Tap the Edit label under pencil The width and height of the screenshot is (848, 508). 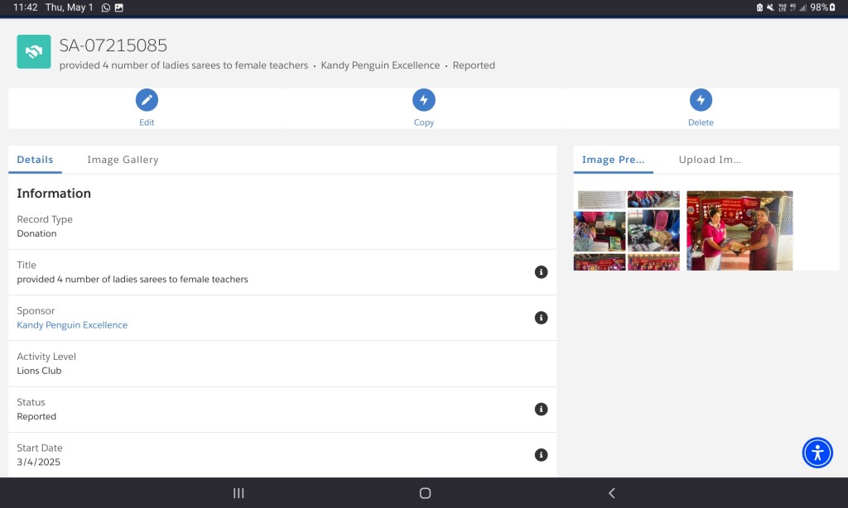147,122
